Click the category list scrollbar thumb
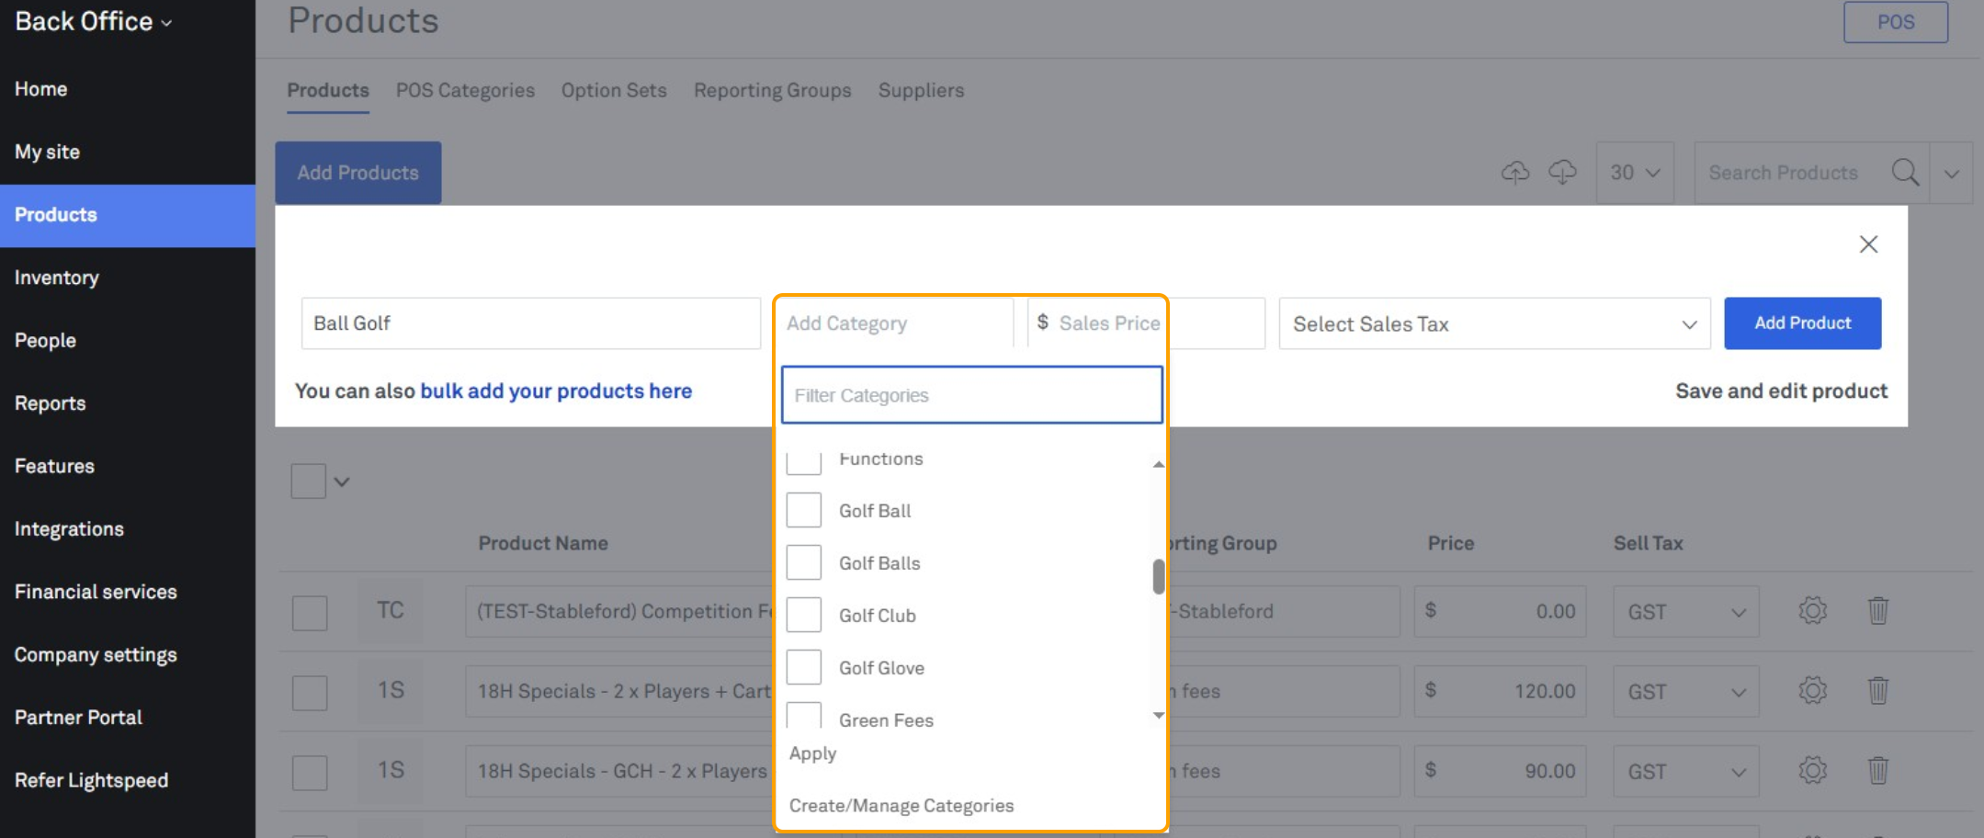The height and width of the screenshot is (838, 1984). coord(1159,577)
